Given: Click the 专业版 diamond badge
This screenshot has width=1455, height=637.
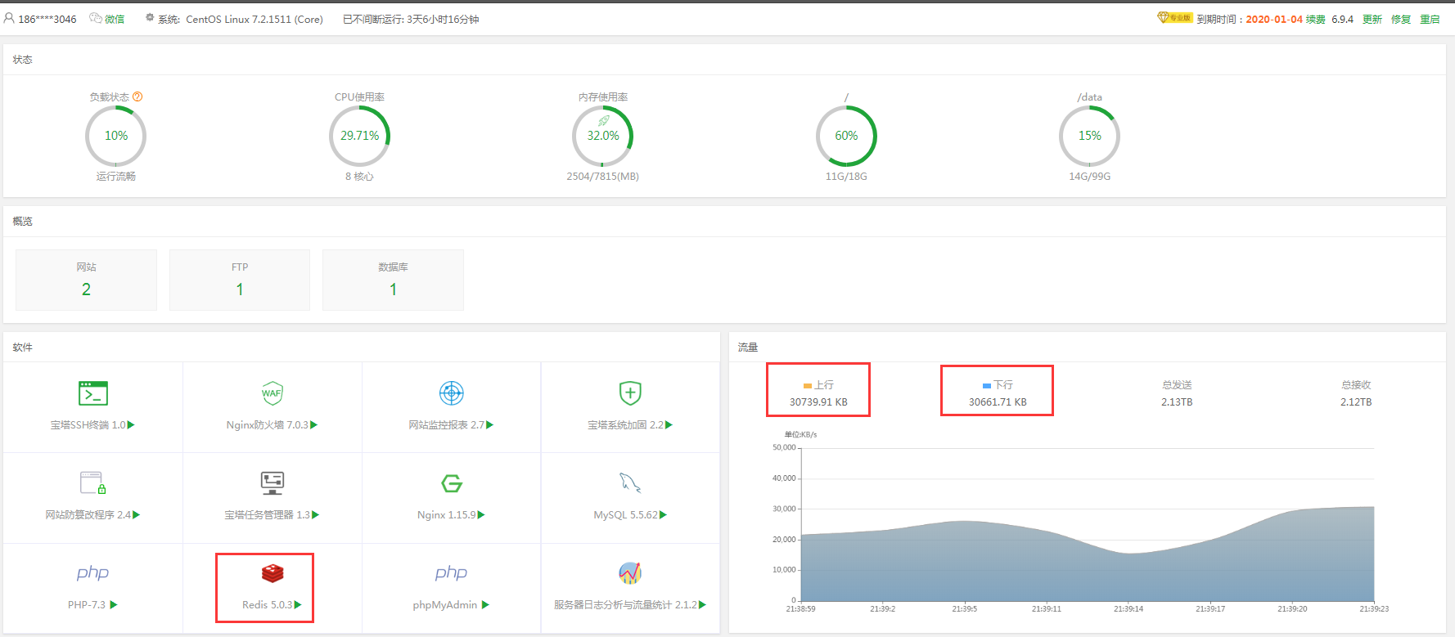Looking at the screenshot, I should pos(1175,18).
